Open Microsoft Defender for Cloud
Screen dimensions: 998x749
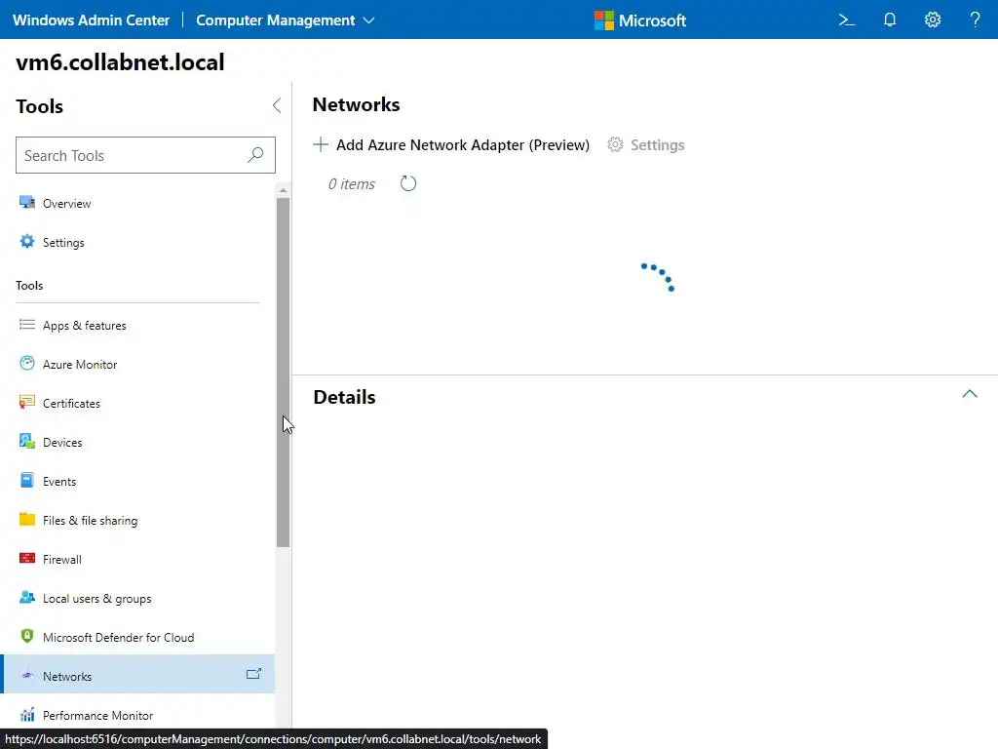[x=118, y=638]
